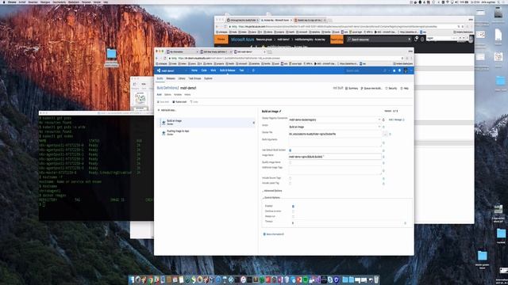Toggle the 'Use Default Build Context' checkbox
This screenshot has width=508, height=285.
[291, 150]
